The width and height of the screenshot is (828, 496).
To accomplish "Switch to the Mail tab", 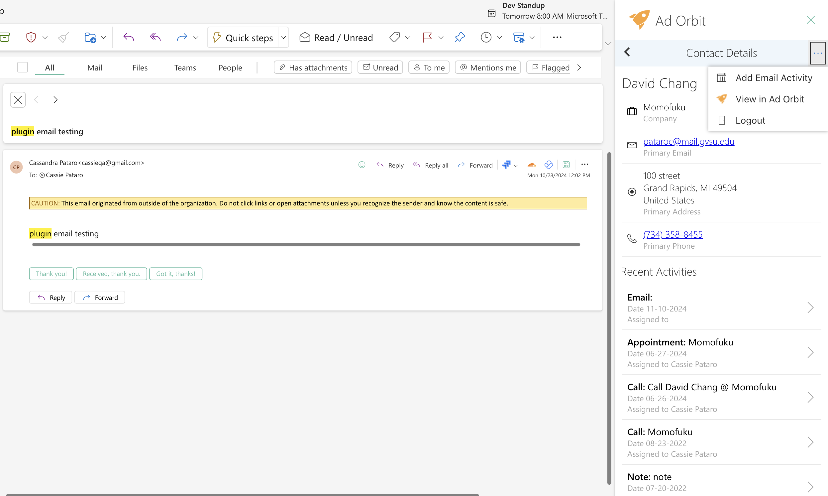I will tap(94, 68).
